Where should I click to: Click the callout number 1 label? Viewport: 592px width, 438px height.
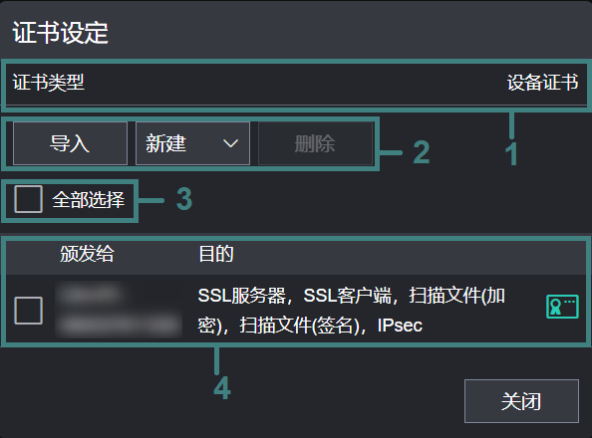511,154
